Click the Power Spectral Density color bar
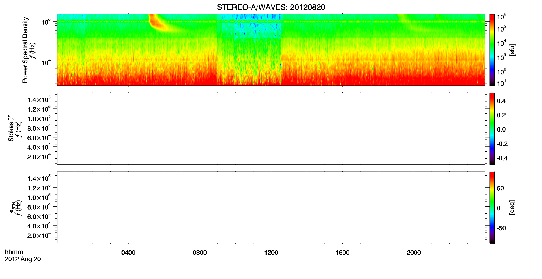Screen dimensions: 542x279 [x=492, y=50]
